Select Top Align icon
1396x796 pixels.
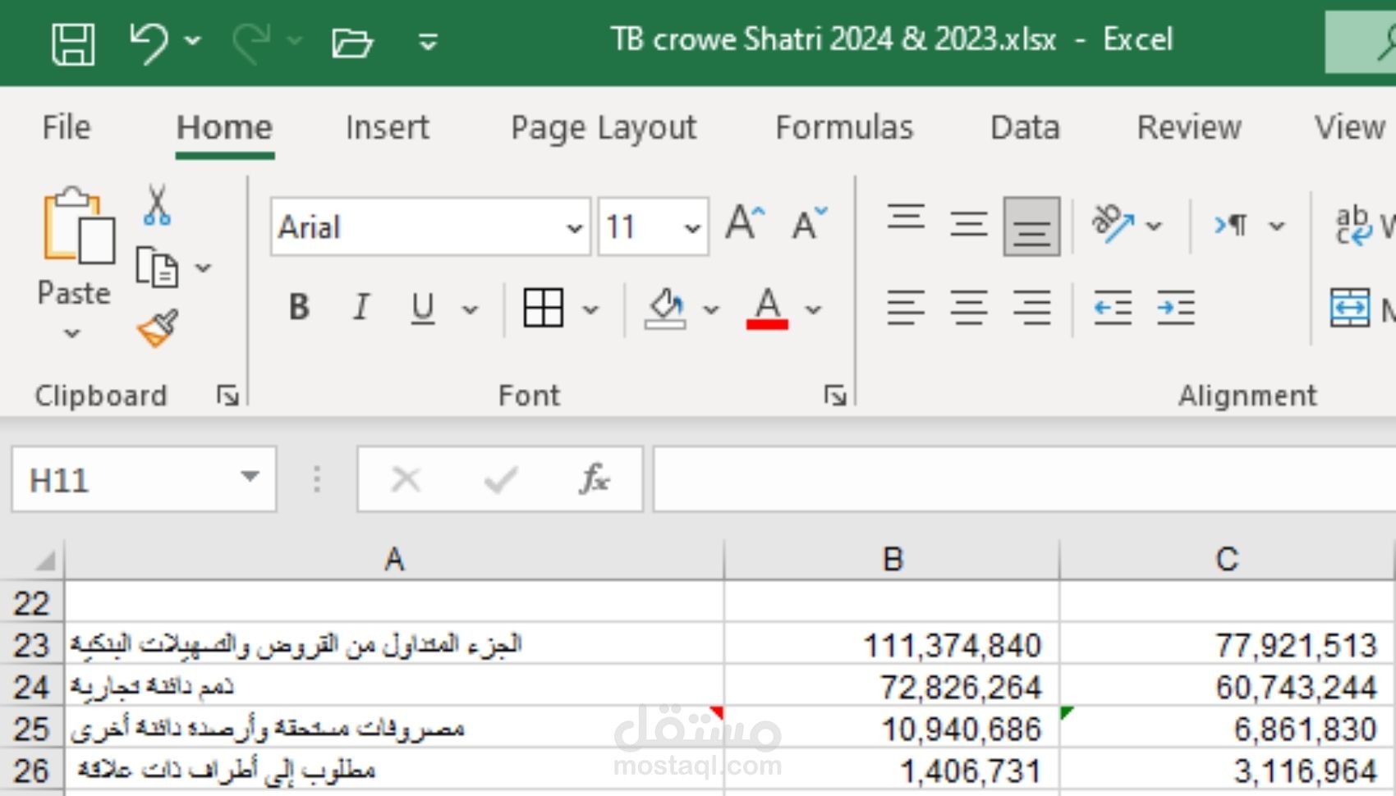tap(906, 218)
